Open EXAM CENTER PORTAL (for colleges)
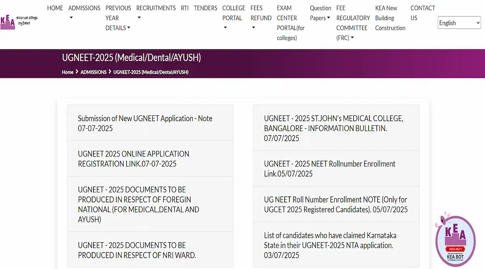The width and height of the screenshot is (485, 269). pyautogui.click(x=291, y=23)
